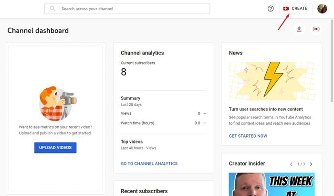334x196 pixels.
Task: Open the Creator Insider video thumbnail
Action: tap(271, 184)
